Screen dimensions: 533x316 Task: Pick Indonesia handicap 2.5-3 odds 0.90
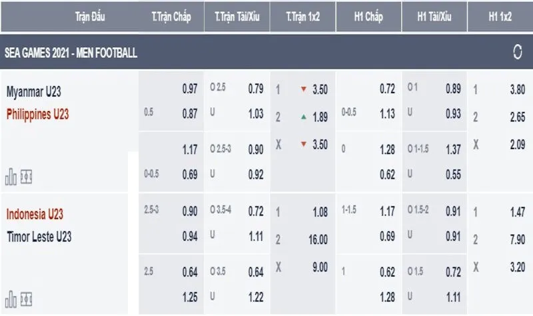coord(190,211)
